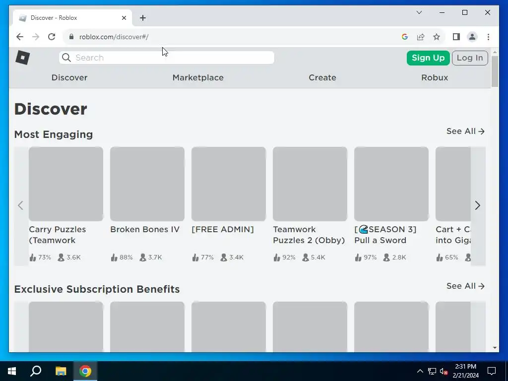Click See All for Exclusive Subscription Benefits
Screen dimensions: 508x381
coord(465,286)
